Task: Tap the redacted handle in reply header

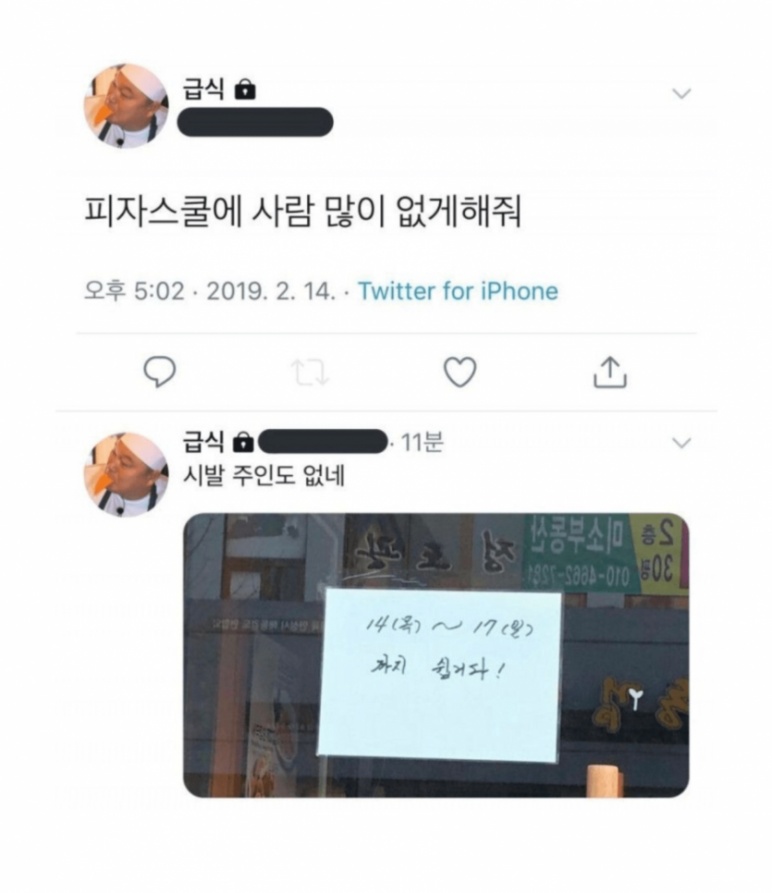Action: 323,441
